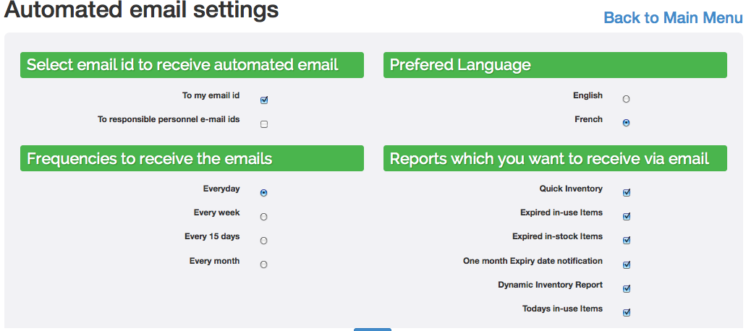The width and height of the screenshot is (746, 331).
Task: Uncheck the Expired in-use Items report
Action: (627, 217)
